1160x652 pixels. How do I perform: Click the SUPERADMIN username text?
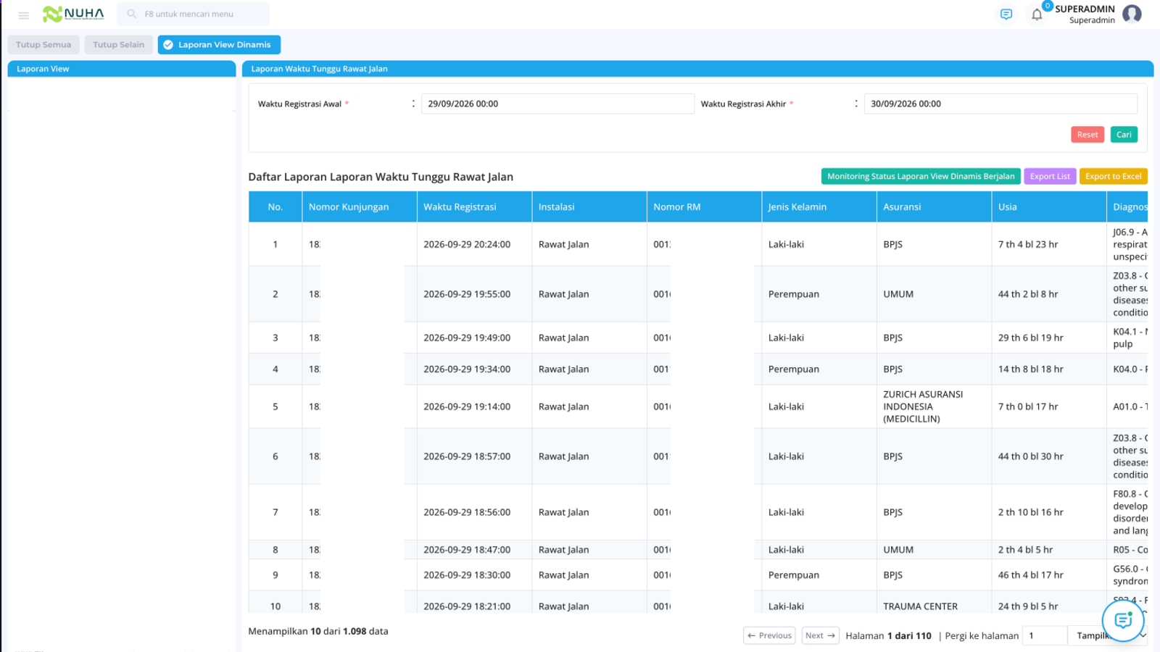(1085, 9)
